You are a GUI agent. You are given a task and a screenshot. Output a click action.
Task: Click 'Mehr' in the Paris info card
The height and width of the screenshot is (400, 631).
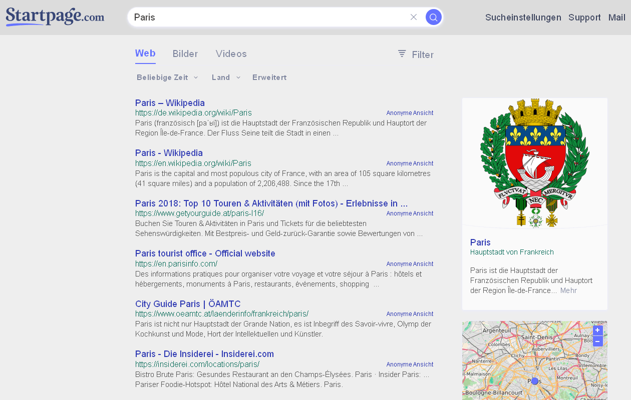(568, 290)
